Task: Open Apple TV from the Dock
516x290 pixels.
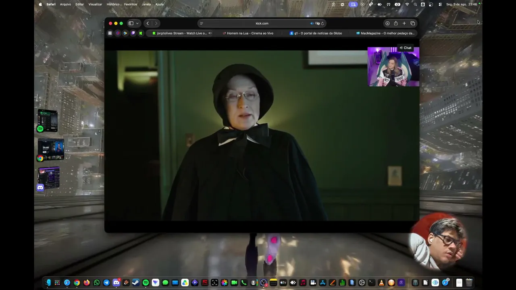Action: [x=283, y=283]
